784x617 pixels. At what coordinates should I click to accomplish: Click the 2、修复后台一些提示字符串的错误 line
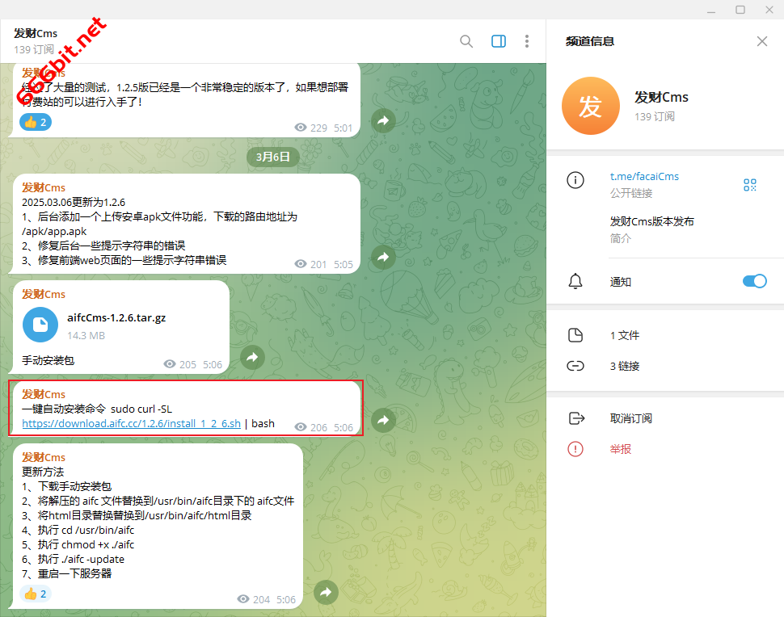click(103, 246)
